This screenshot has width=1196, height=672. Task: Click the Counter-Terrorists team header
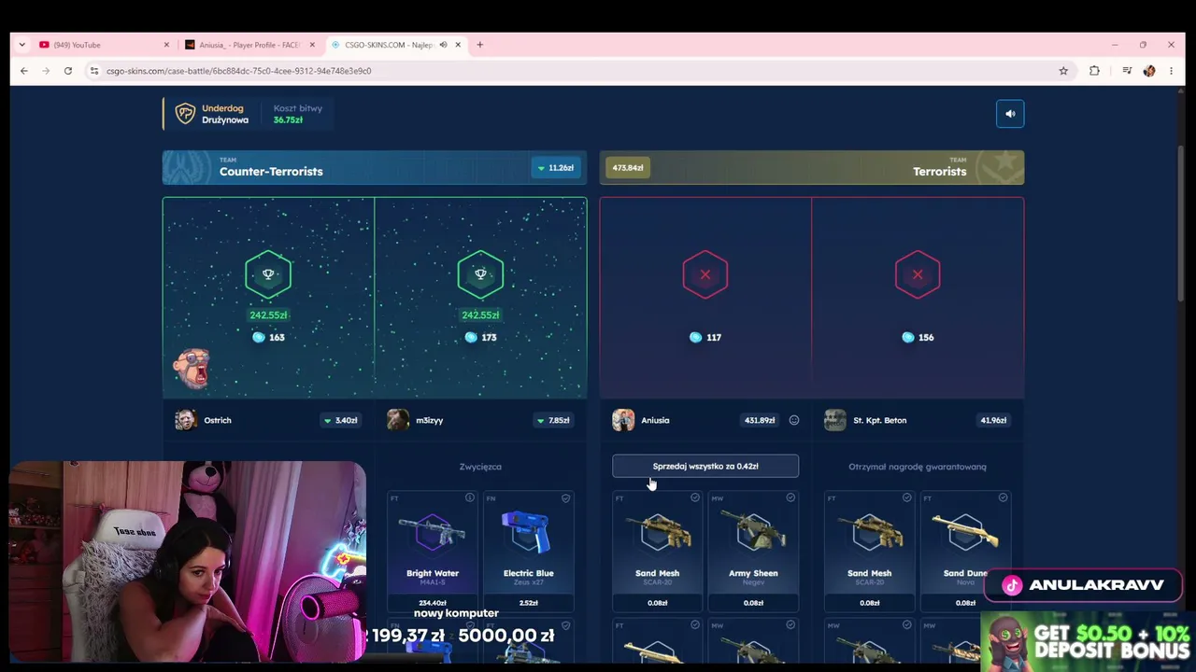click(375, 168)
